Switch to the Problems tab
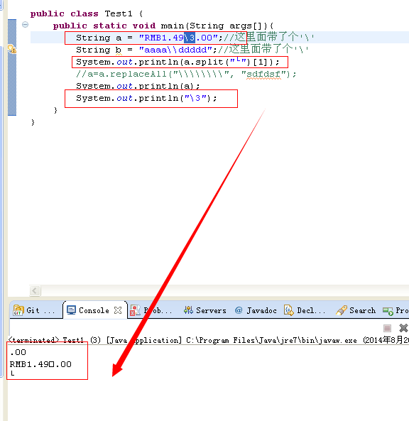Screen dimensions: 409x421 151,310
